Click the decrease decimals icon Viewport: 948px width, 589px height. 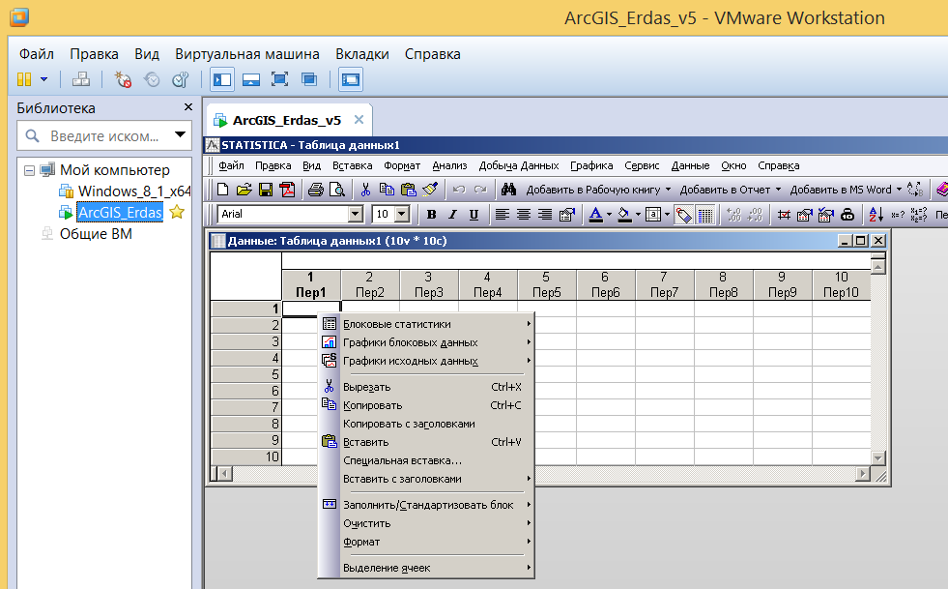tap(755, 215)
